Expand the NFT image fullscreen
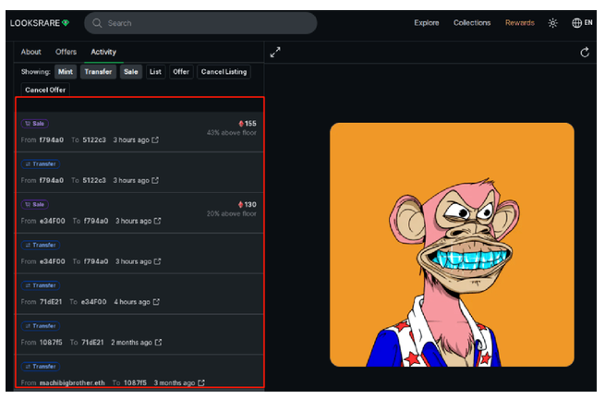 point(275,52)
